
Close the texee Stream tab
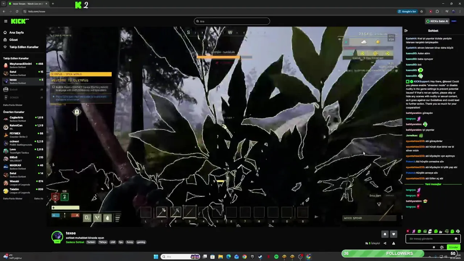pyautogui.click(x=46, y=4)
